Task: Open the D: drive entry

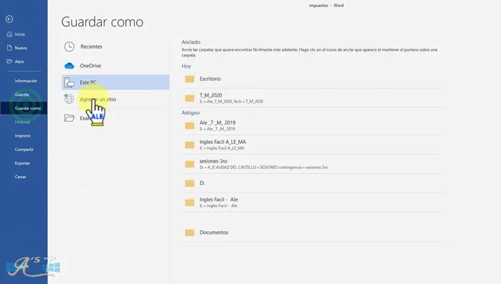Action: point(312,183)
